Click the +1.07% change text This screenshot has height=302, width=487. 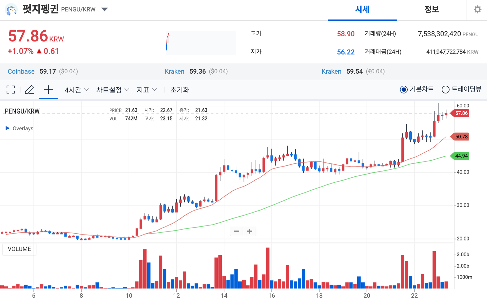click(20, 51)
